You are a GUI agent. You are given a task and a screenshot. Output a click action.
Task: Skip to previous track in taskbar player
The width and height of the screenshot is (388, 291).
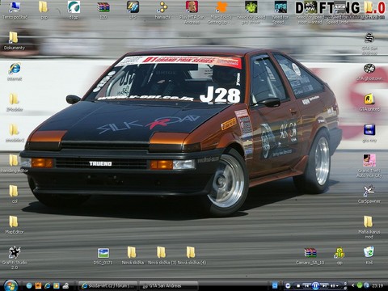(306, 285)
